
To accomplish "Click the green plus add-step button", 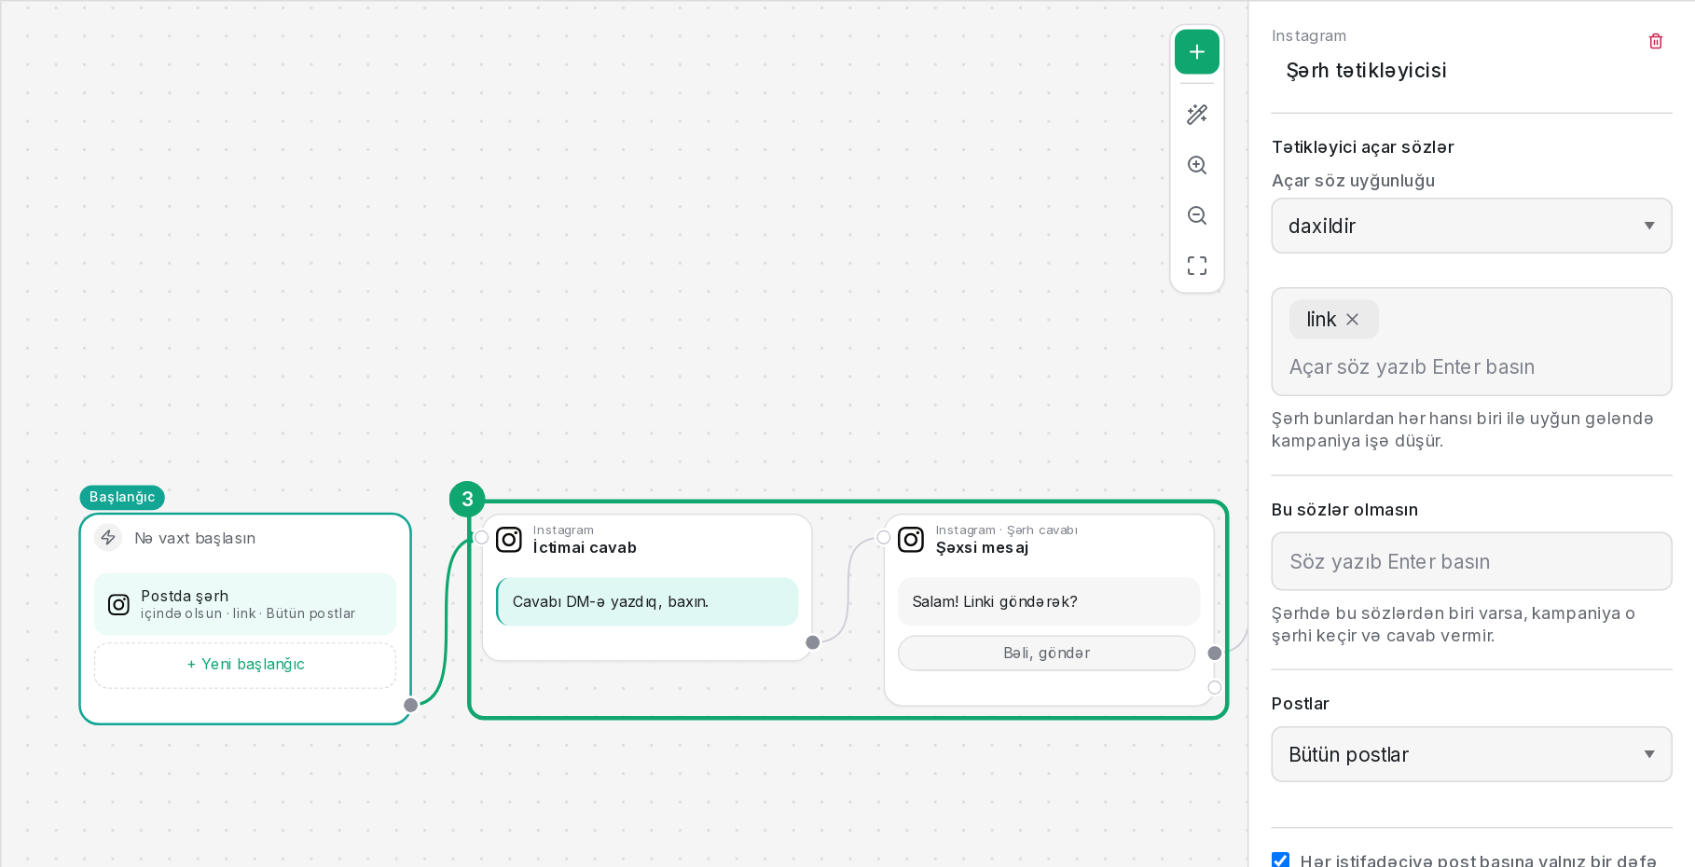I will click(1197, 52).
